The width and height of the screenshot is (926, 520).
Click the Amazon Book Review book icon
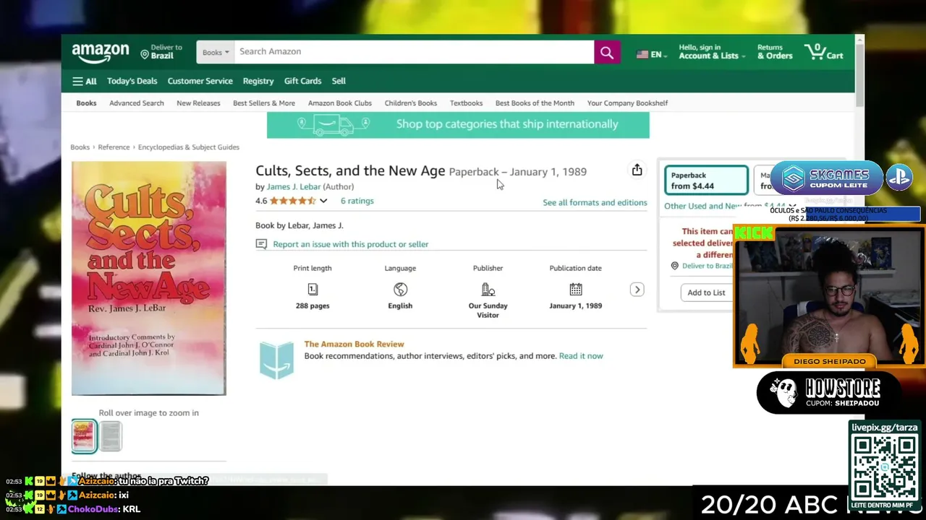coord(276,359)
